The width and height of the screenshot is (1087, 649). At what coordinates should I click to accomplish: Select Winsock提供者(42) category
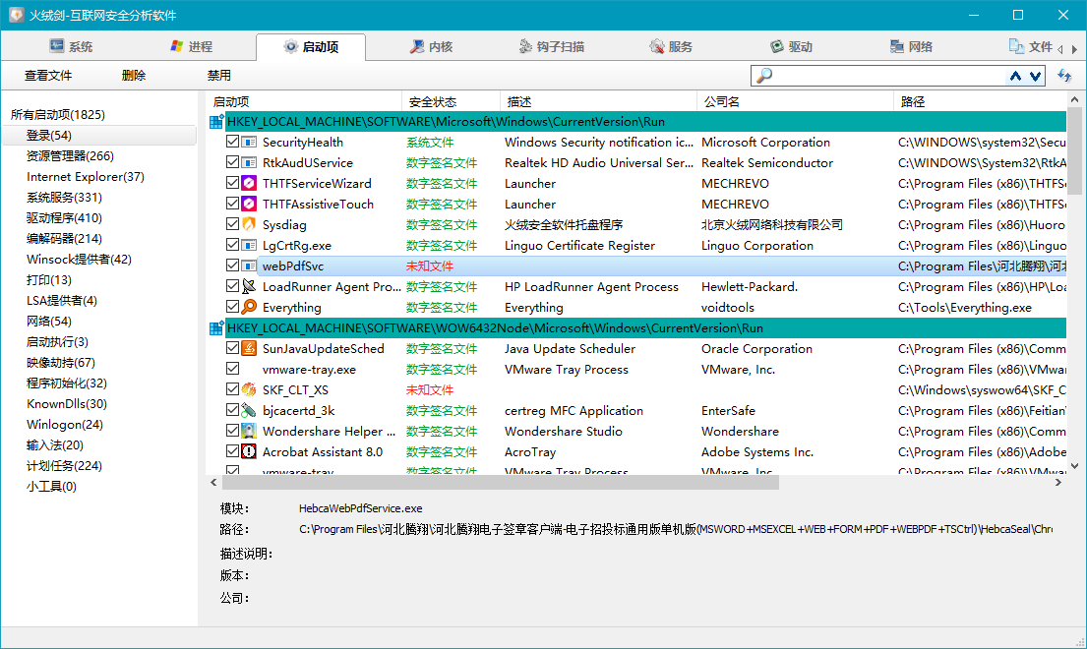tap(79, 259)
